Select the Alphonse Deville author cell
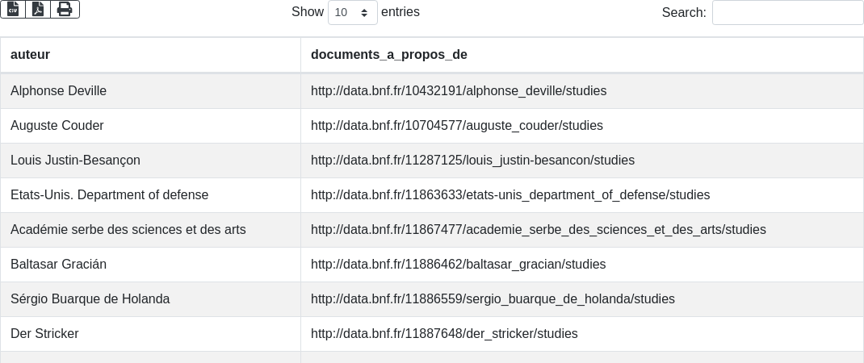Screen dimensions: 864x363 point(58,91)
